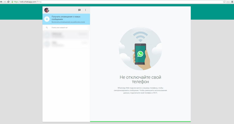Image resolution: width=234 pixels, height=124 pixels.
Task: Open the second blurred chat in list
Action: point(66,44)
